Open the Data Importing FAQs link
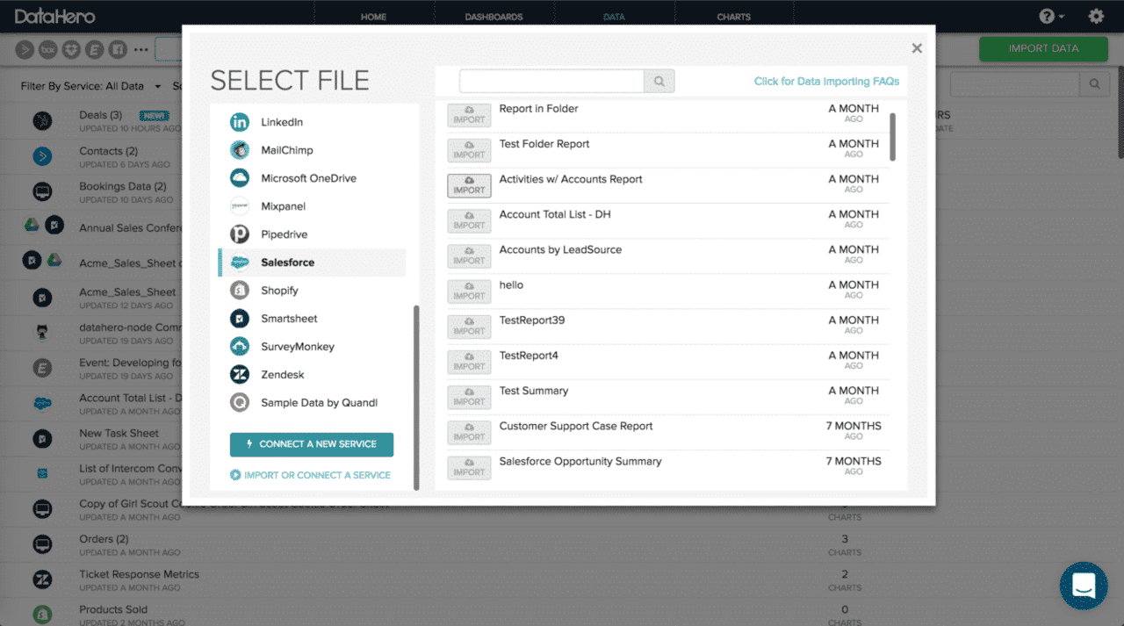Image resolution: width=1124 pixels, height=626 pixels. [x=826, y=82]
